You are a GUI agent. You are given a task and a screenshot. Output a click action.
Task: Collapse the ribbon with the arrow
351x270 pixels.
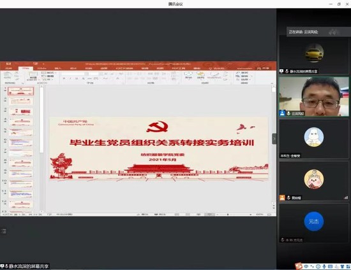273,83
